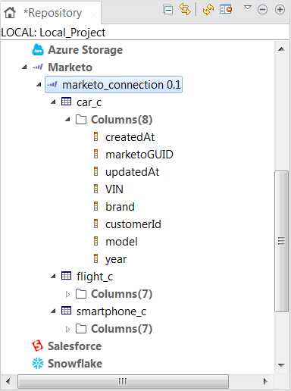Viewport: 291px width, 391px height.
Task: Select the year column
Action: pyautogui.click(x=116, y=259)
